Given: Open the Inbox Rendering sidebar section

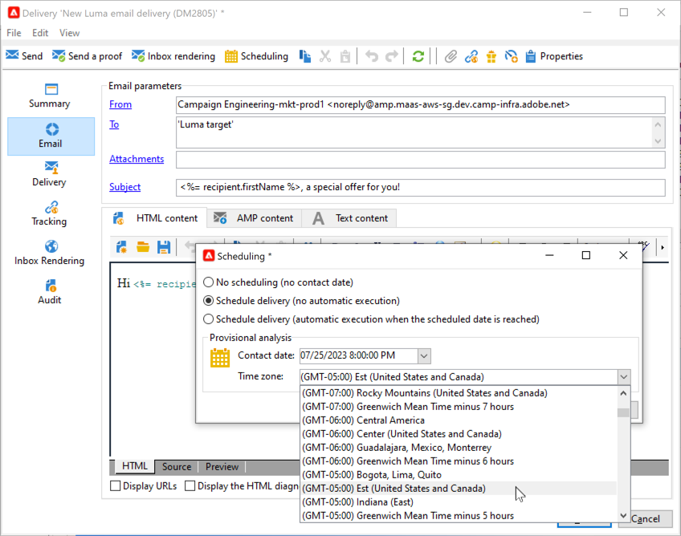Looking at the screenshot, I should pos(50,253).
